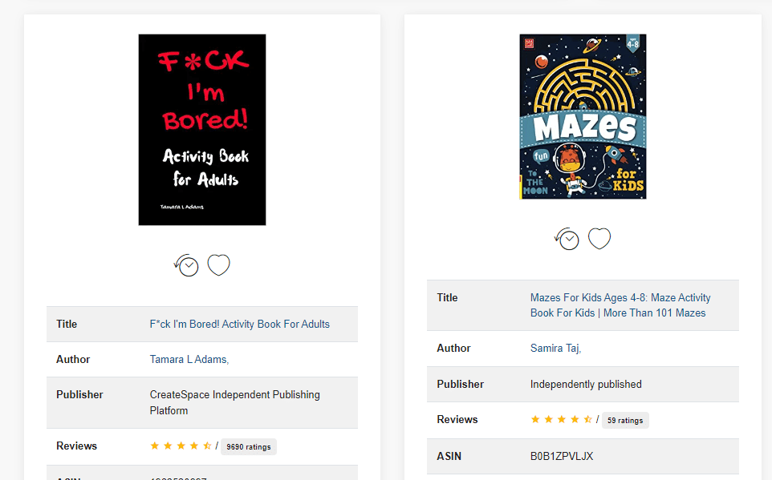This screenshot has height=480, width=772.
Task: Click the Title label in the Mazes card
Action: pos(447,297)
